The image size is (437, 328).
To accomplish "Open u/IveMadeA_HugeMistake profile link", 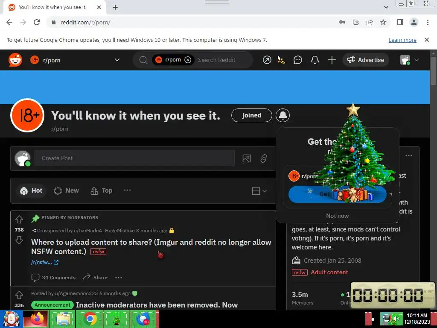I will 104,231.
